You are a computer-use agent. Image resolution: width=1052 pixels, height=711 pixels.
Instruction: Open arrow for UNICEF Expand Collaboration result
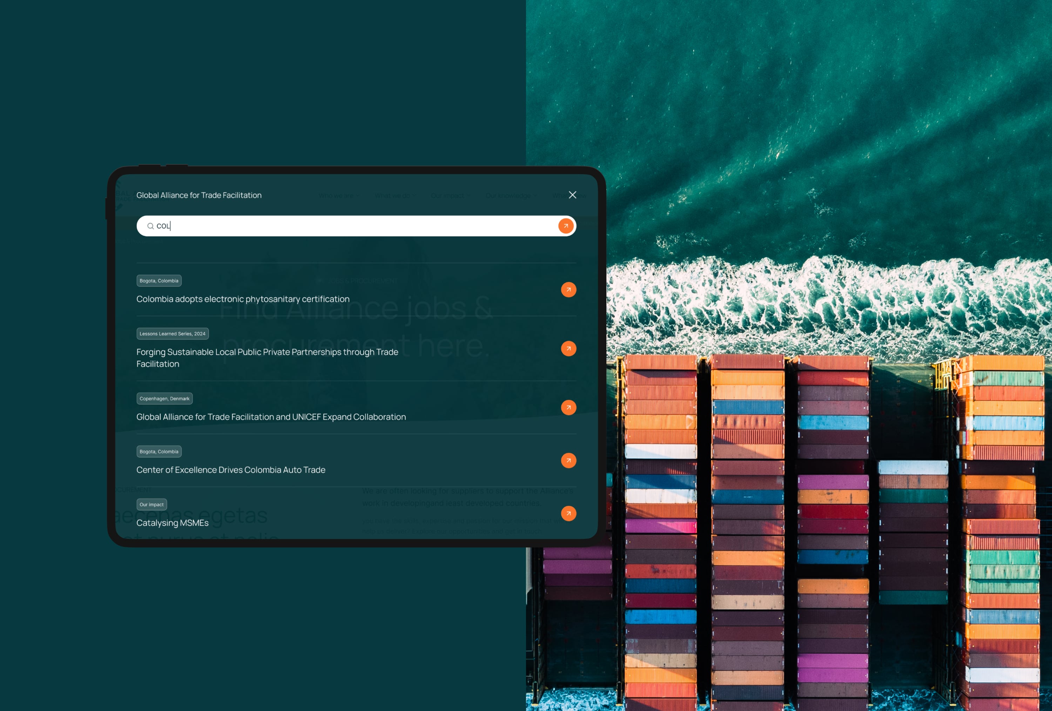click(568, 407)
